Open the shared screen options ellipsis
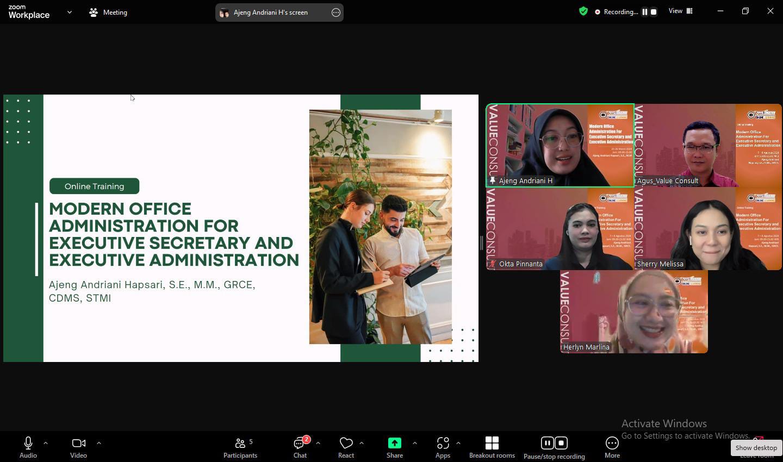783x462 pixels. 336,12
